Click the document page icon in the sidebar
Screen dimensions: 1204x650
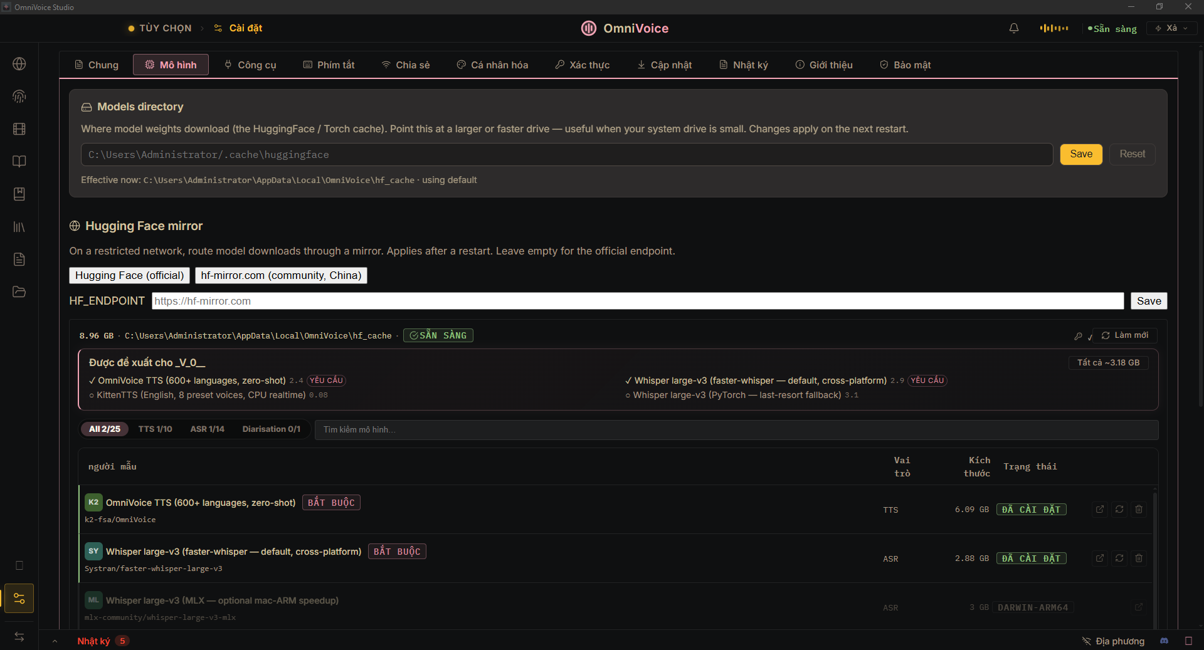coord(19,259)
